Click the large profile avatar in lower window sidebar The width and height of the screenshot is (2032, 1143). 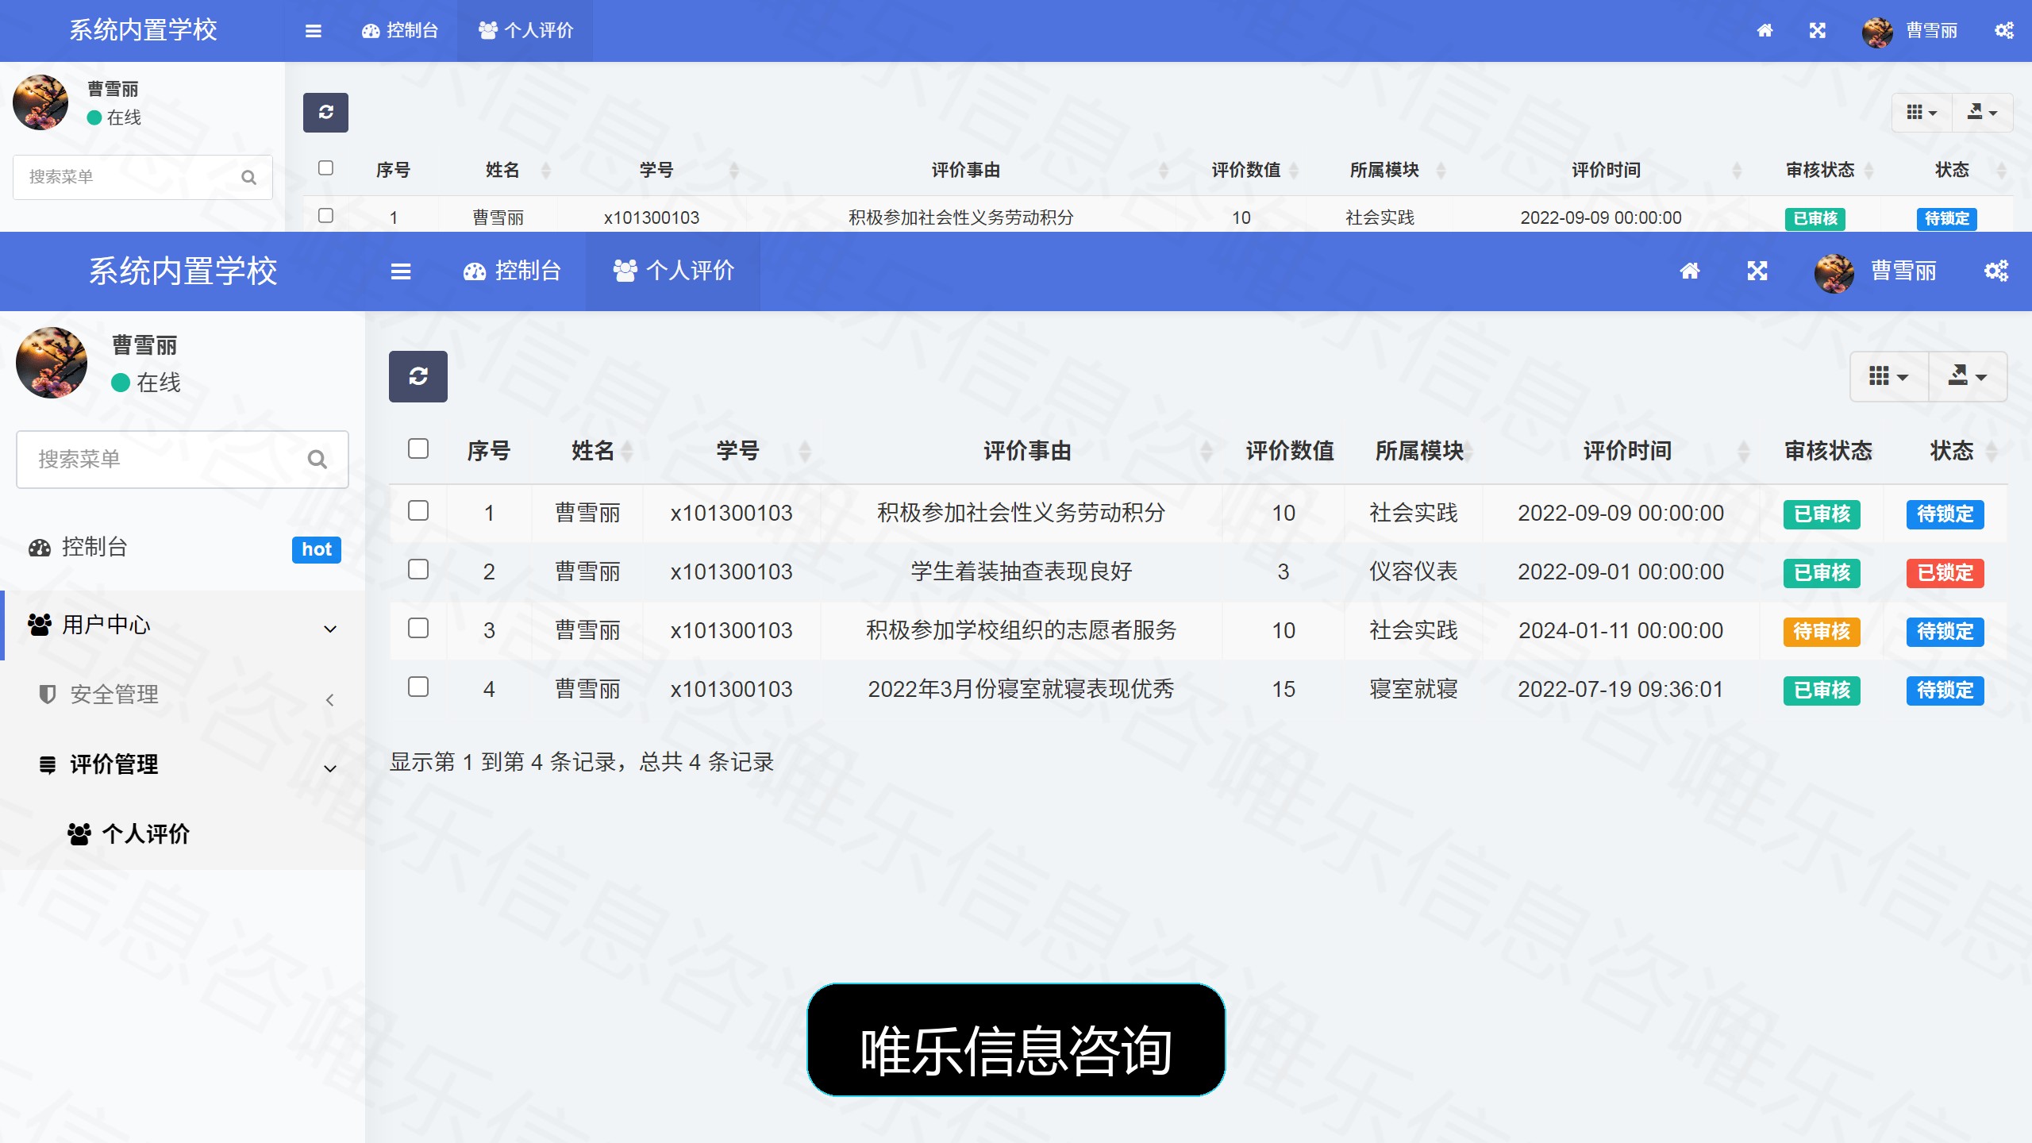point(52,363)
